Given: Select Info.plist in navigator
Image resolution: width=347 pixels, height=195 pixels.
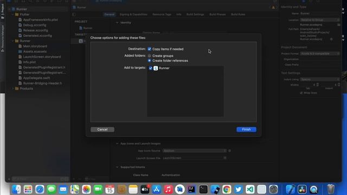Looking at the screenshot, I should [x=29, y=62].
